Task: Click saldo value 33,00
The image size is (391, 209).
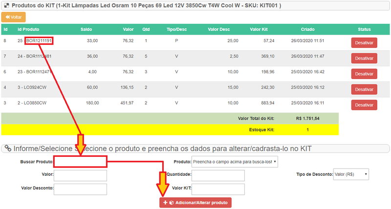Action: pos(92,41)
